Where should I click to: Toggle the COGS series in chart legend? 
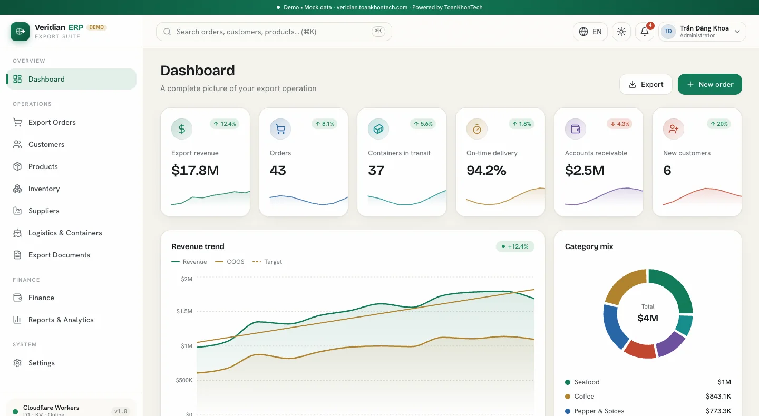(x=230, y=262)
